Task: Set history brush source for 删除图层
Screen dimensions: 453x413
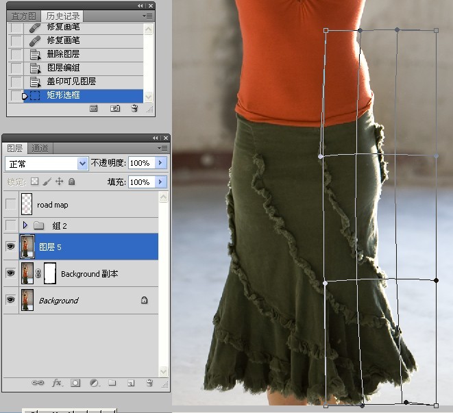Action: (16, 54)
